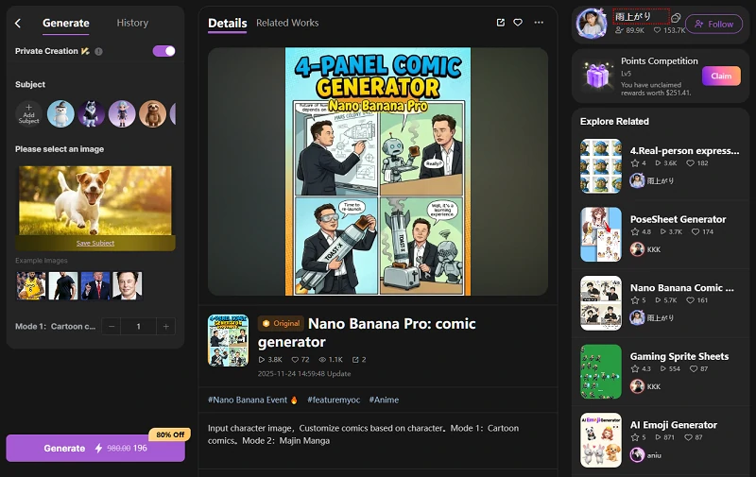Screen dimensions: 756x477
Task: Click the 89.9K followers icon
Action: (619, 30)
